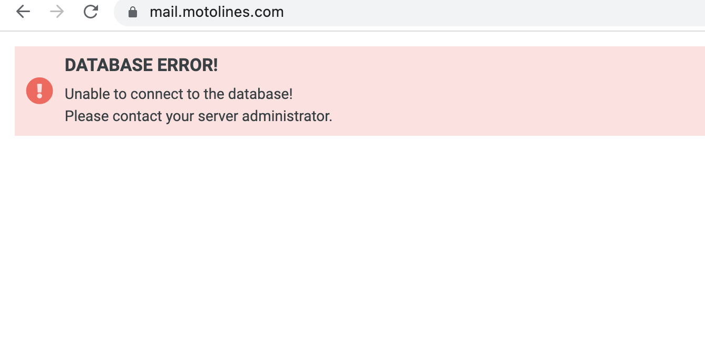Click the browser back arrow
Viewport: 705px width, 338px height.
tap(23, 12)
